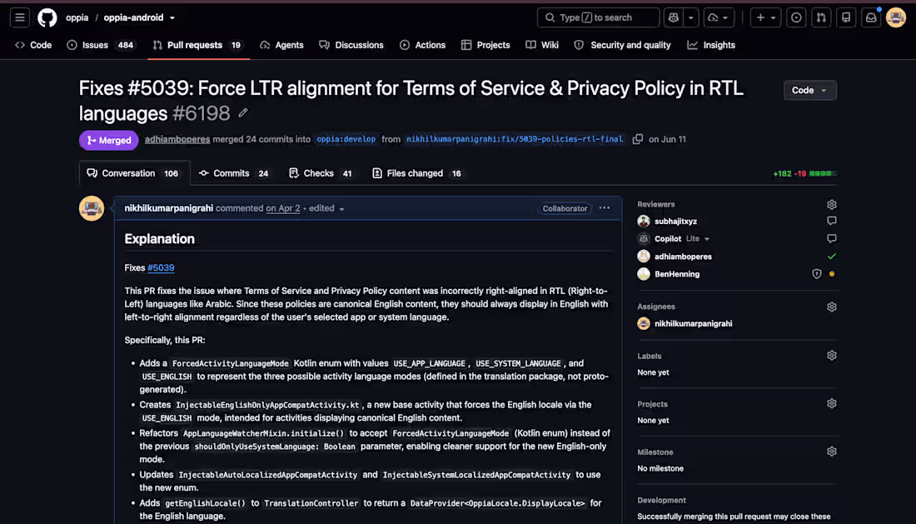
Task: Select the Commits tab
Action: click(x=234, y=173)
